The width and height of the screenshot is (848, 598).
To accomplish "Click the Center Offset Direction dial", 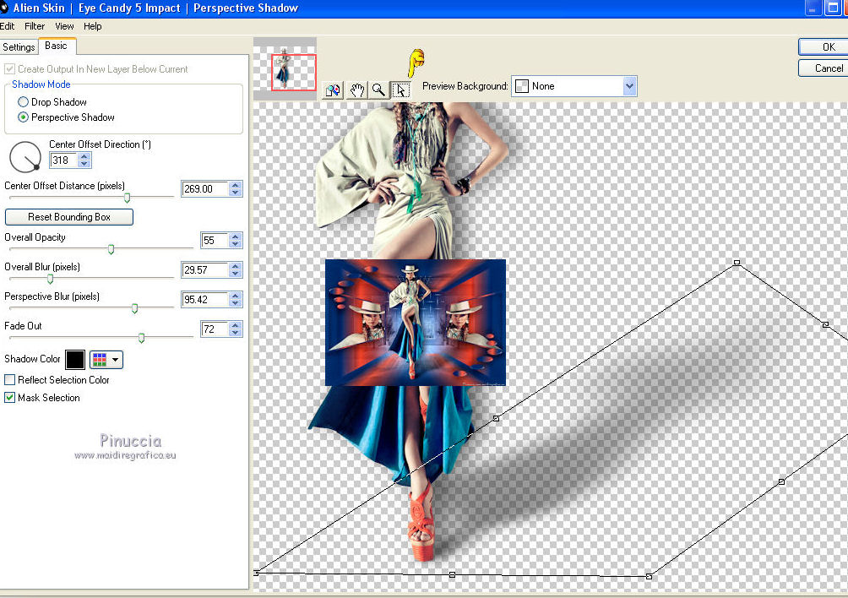I will 24,157.
